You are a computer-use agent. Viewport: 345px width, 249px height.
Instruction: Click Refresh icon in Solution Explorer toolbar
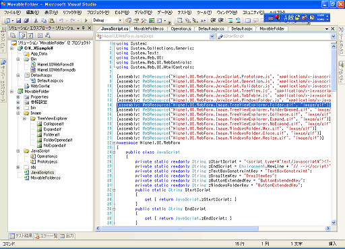coord(30,35)
